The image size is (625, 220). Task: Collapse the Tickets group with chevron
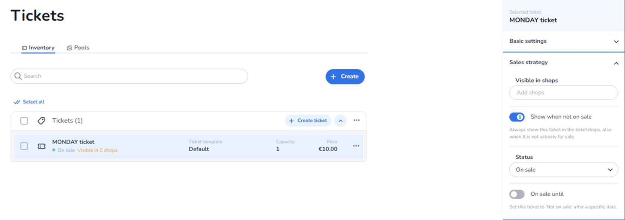tap(340, 121)
